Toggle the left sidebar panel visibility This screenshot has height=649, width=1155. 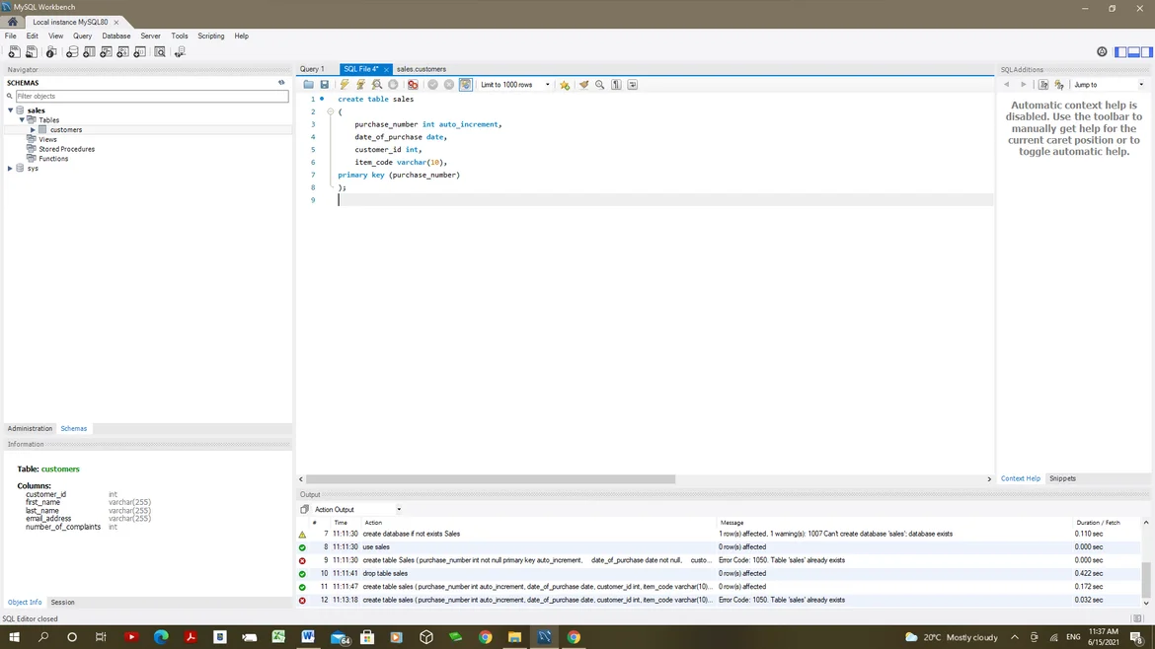(x=1120, y=52)
